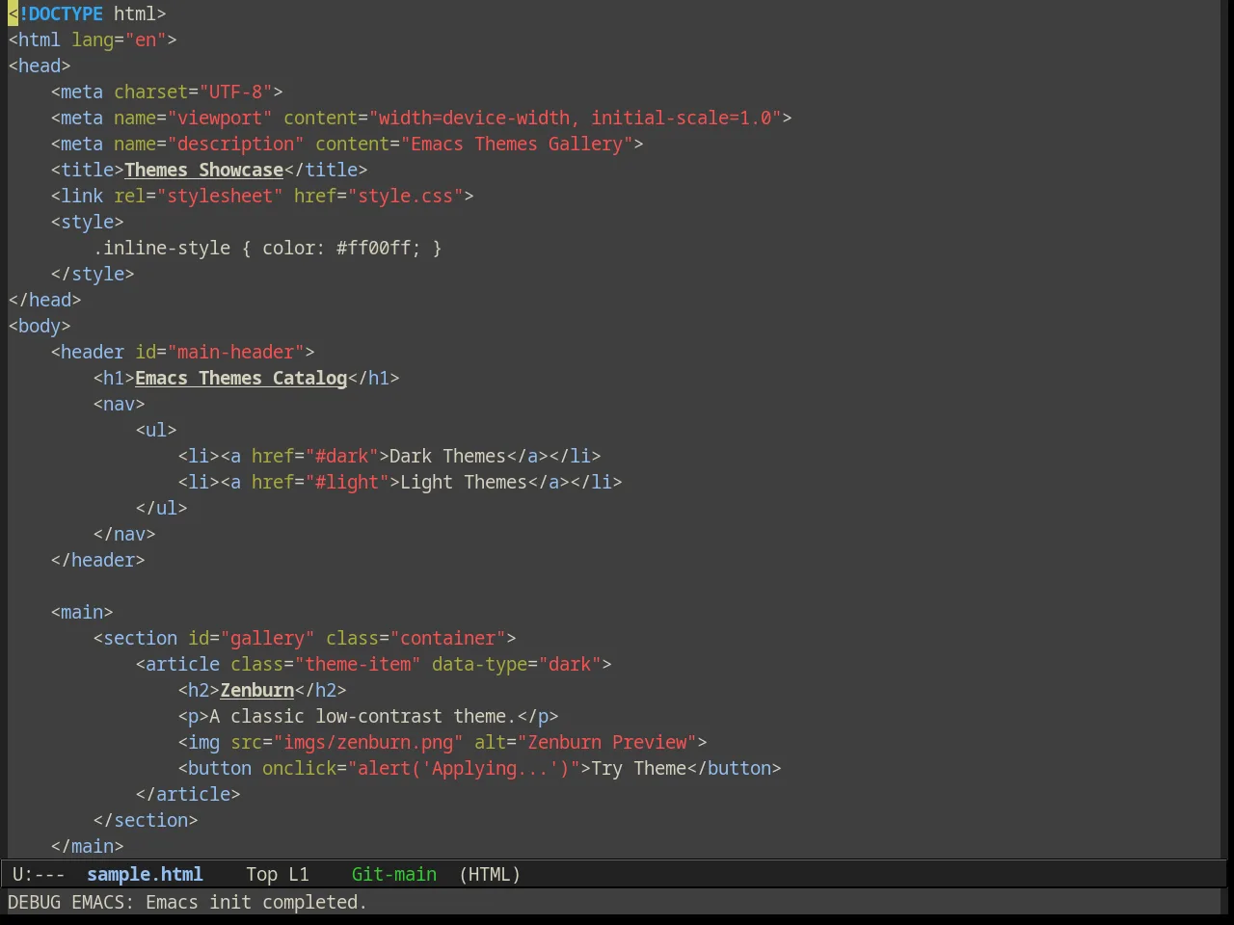Click the "style.css" href value
This screenshot has height=925, width=1234.
tap(405, 196)
